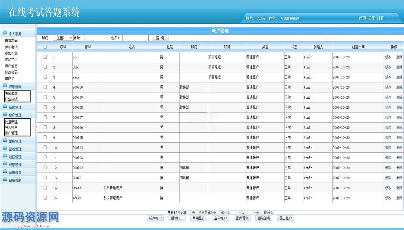404x230 pixels.
Task: Open 考试成绩 under 成绩查询
Action: (11, 93)
